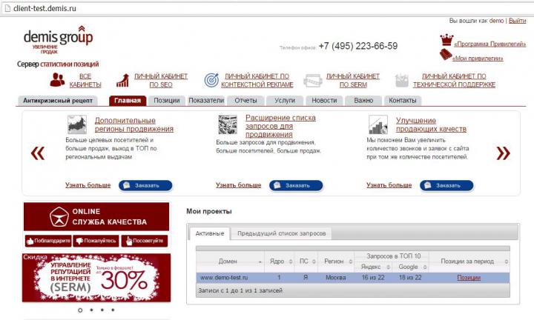This screenshot has height=320, width=534.
Task: Switch to the Показатели tab
Action: pos(206,101)
